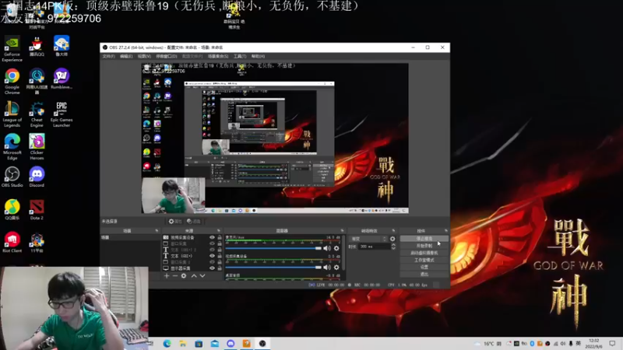Open the Tools (T) menu in OBS
Screen dimensions: 623x350
[240, 56]
